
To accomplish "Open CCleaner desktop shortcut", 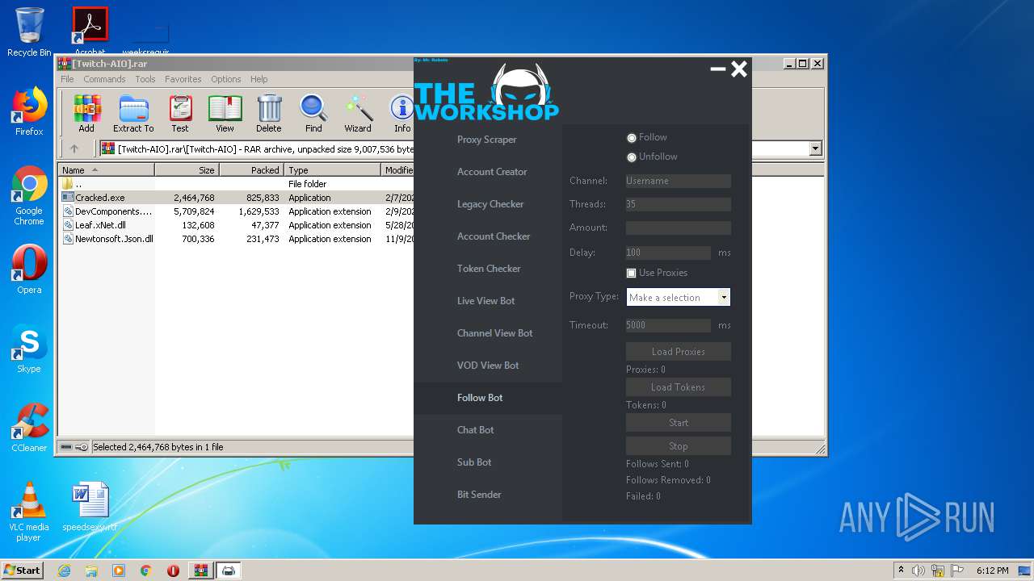I will pos(29,428).
